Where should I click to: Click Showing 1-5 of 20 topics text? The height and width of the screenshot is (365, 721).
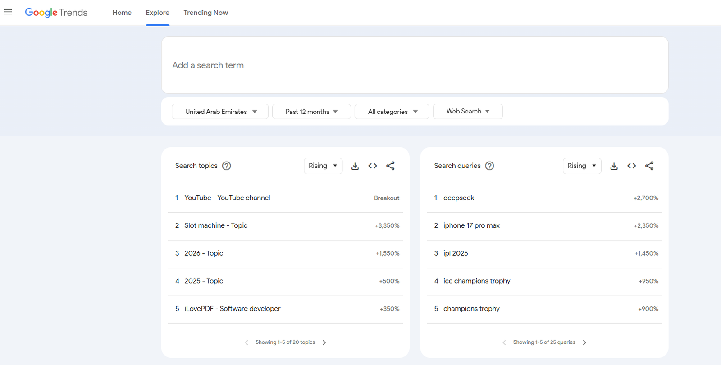(285, 342)
